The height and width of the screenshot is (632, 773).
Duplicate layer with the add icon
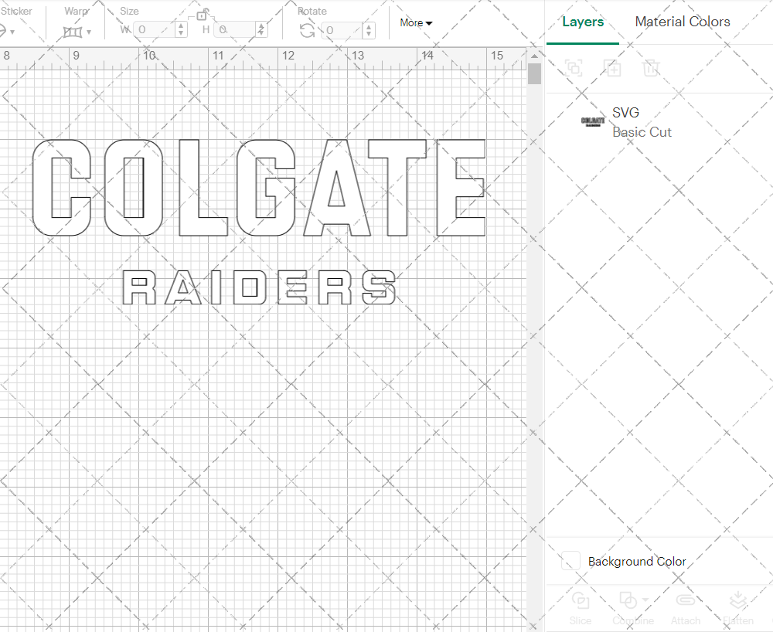(613, 68)
